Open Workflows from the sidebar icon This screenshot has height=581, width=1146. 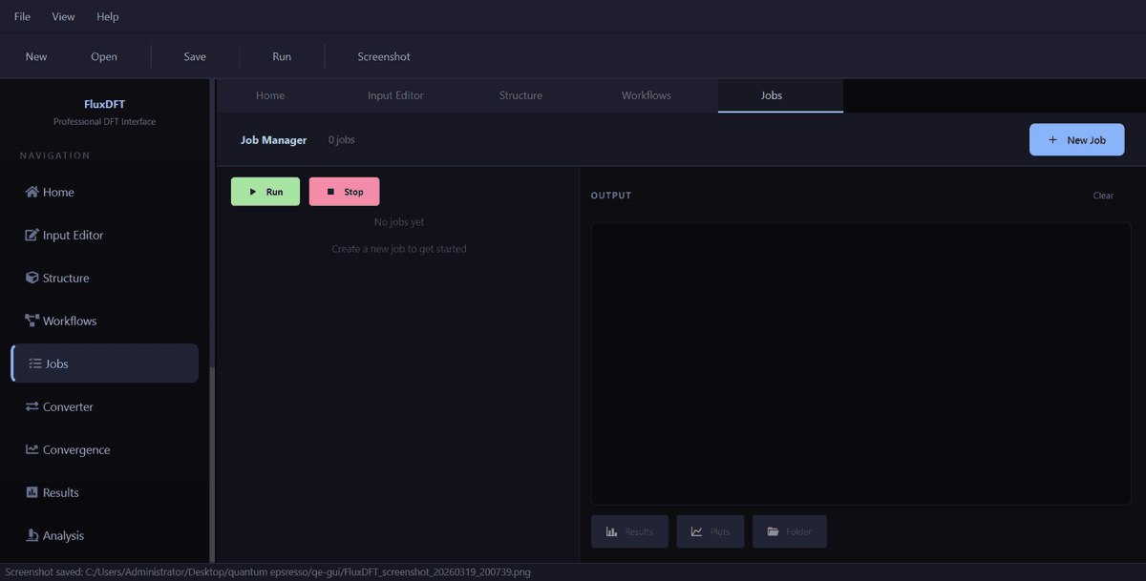point(32,321)
